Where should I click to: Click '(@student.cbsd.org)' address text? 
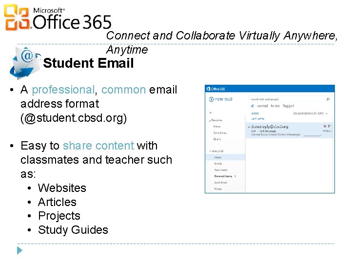click(x=74, y=118)
